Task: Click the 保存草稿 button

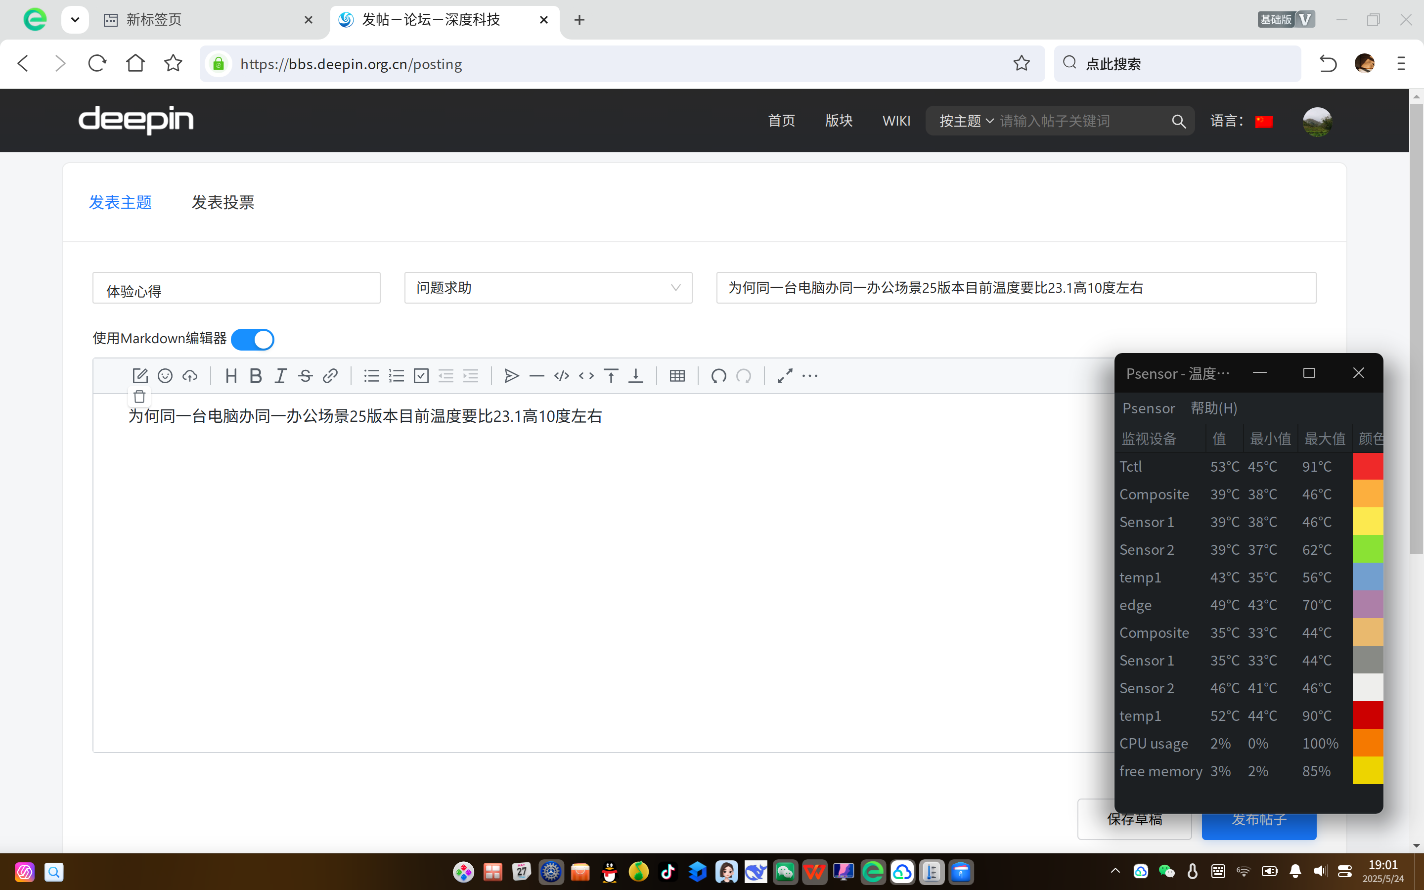Action: [1134, 819]
